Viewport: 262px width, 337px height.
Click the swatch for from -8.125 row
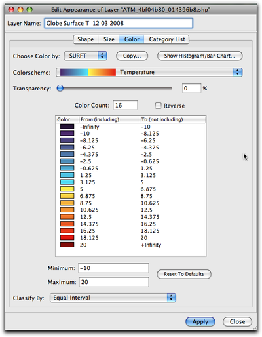[67, 140]
